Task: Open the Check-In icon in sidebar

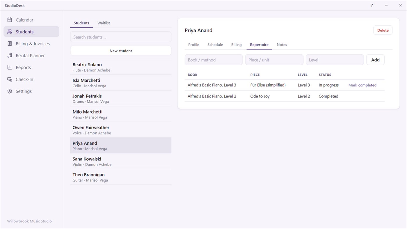Action: (x=10, y=79)
